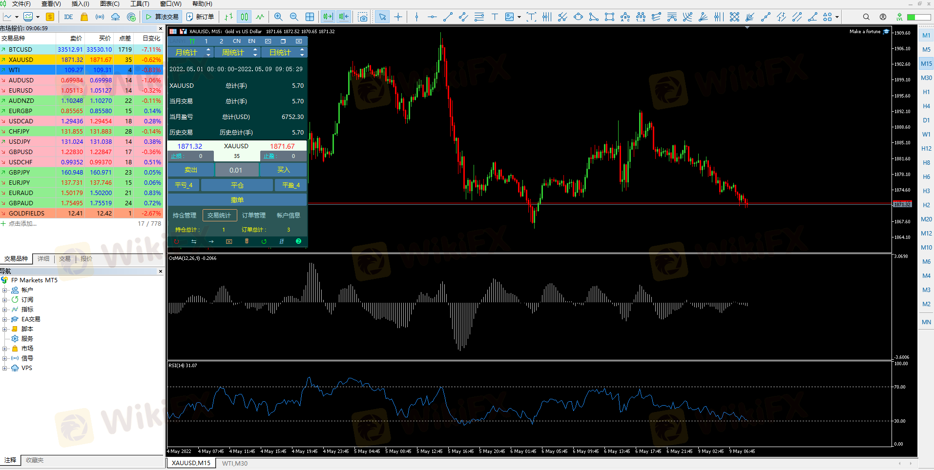The image size is (934, 470).
Task: Click the chart screenshot camera icon
Action: 362,17
